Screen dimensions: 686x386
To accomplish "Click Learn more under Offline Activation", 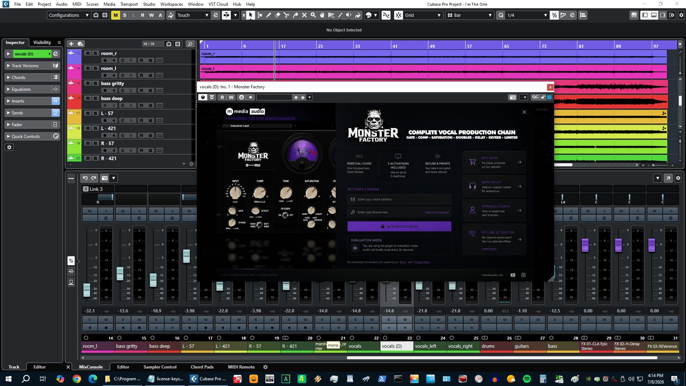I will coord(489,249).
